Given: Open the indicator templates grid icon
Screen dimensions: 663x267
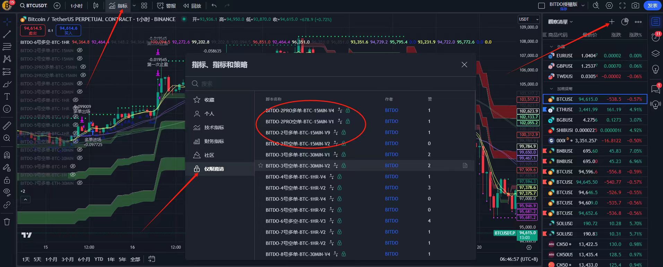Looking at the screenshot, I should pos(144,6).
